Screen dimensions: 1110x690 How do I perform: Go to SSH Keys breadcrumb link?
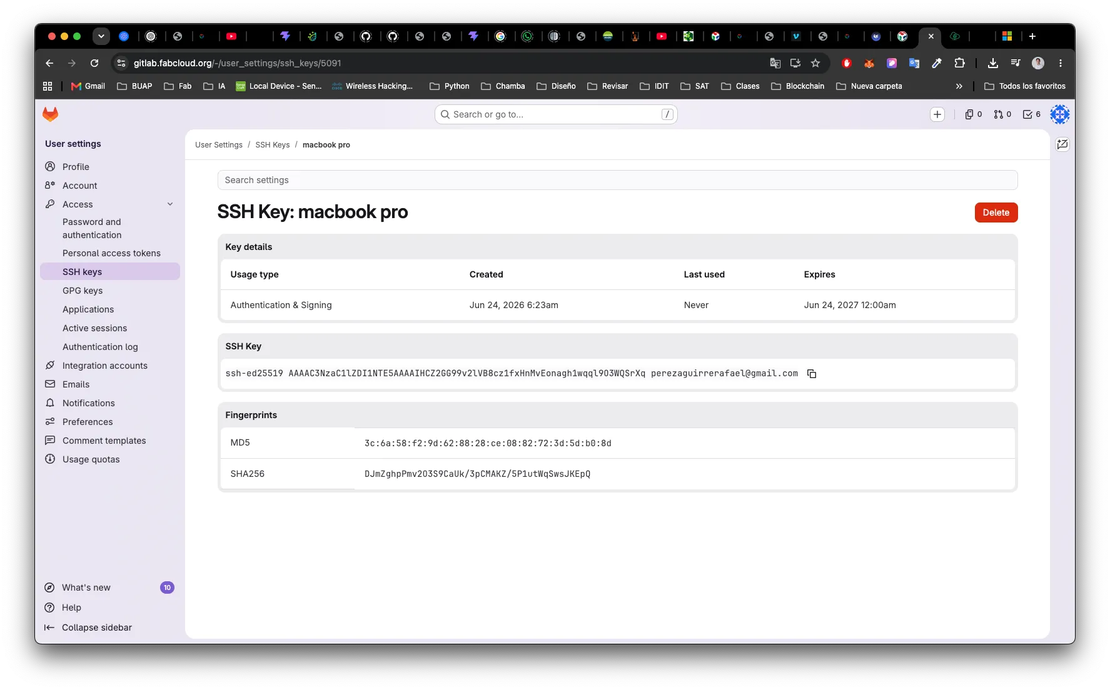272,145
